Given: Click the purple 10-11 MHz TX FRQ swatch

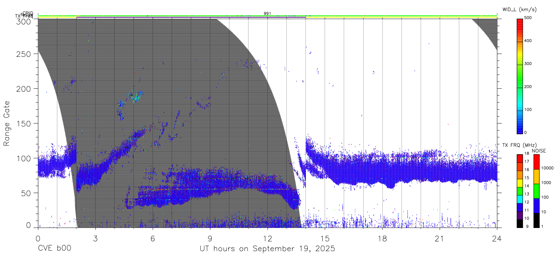Looking at the screenshot, I should (519, 215).
